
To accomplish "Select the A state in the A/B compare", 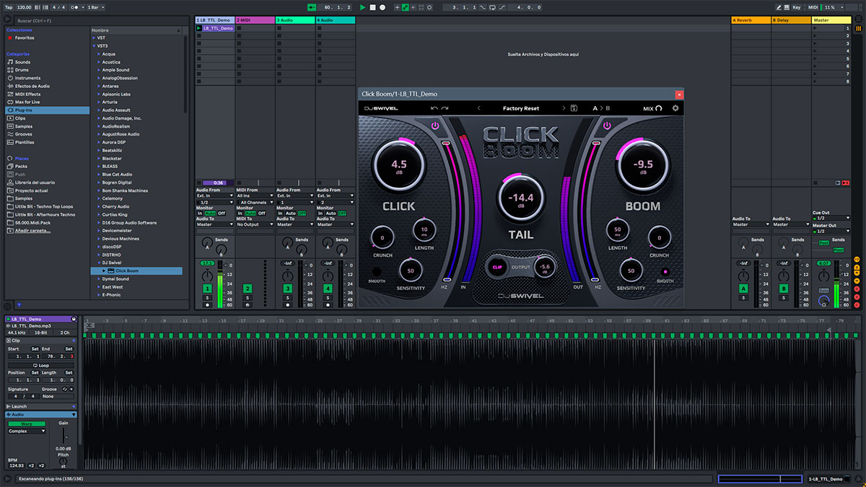I will point(595,108).
